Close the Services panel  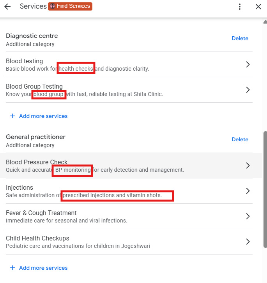pos(258,7)
